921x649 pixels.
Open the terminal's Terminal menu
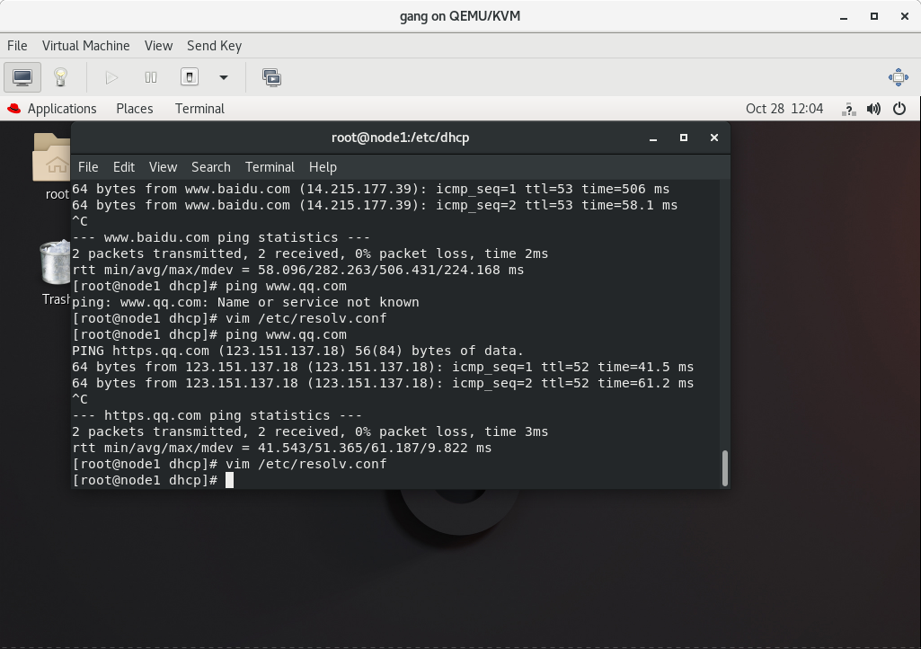[270, 167]
